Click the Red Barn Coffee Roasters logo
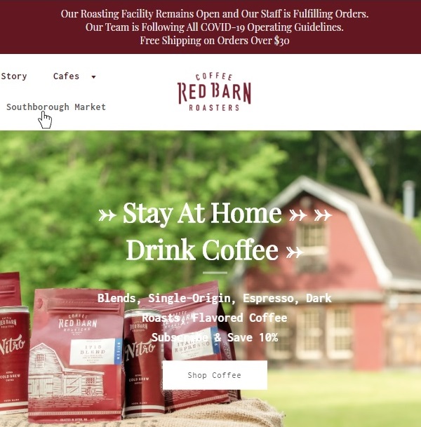Viewport: 421px width, 427px height. (214, 92)
